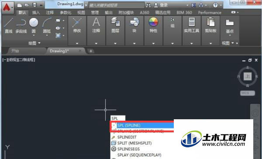Switch to the Default (默认) ribbon tab

click(22, 13)
